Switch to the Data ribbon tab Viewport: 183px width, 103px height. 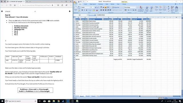tap(107, 4)
